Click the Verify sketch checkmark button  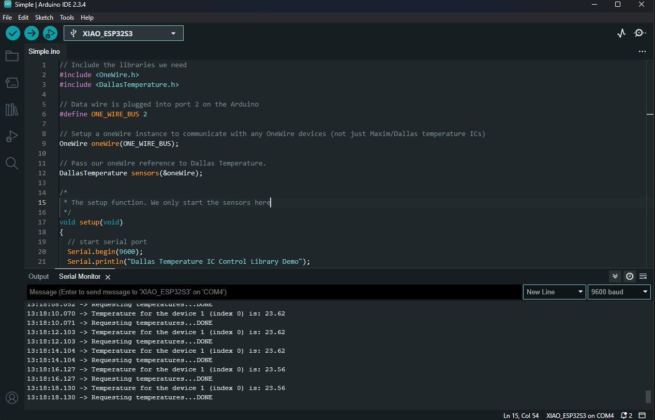pyautogui.click(x=13, y=33)
